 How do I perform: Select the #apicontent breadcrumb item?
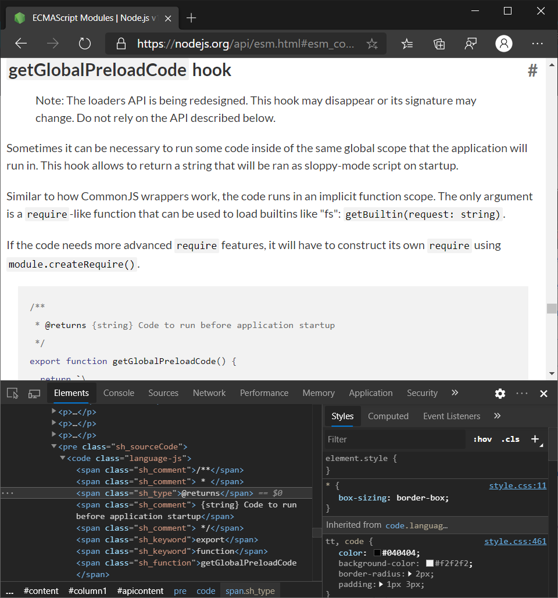click(140, 590)
